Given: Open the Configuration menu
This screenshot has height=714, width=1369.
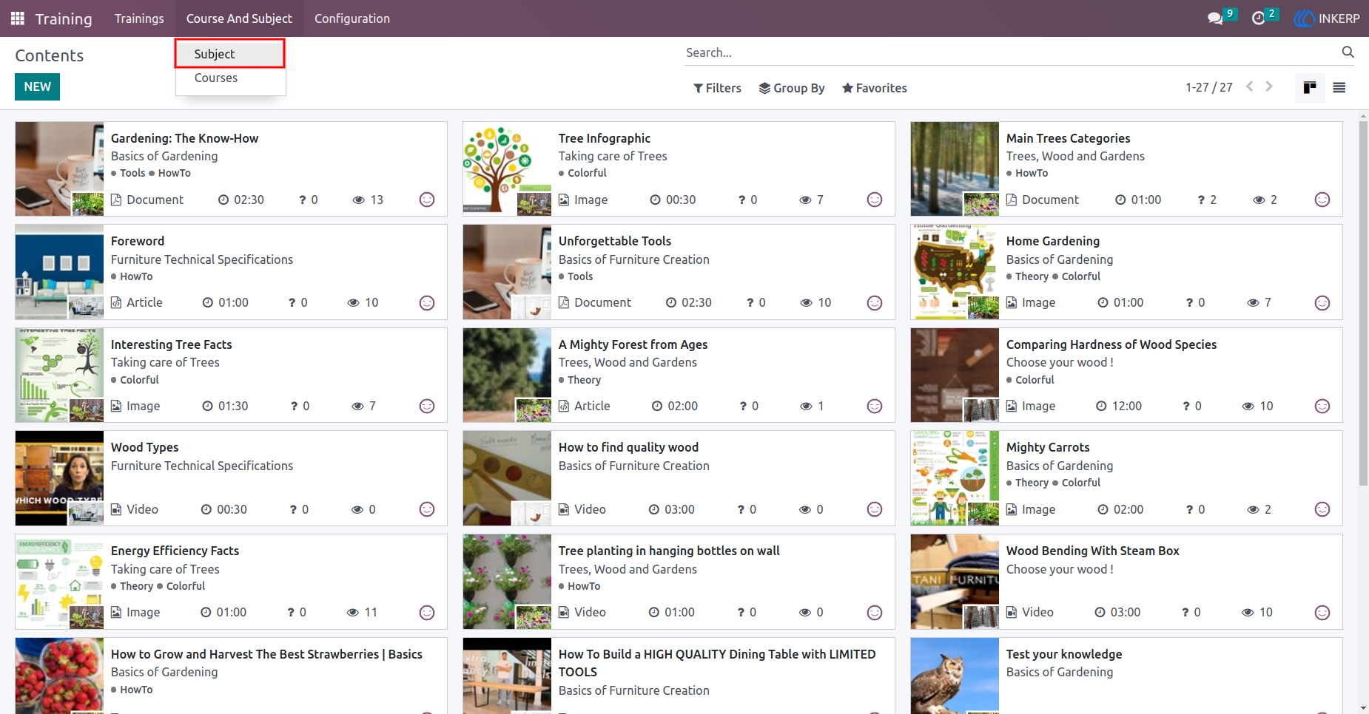Looking at the screenshot, I should coord(352,18).
